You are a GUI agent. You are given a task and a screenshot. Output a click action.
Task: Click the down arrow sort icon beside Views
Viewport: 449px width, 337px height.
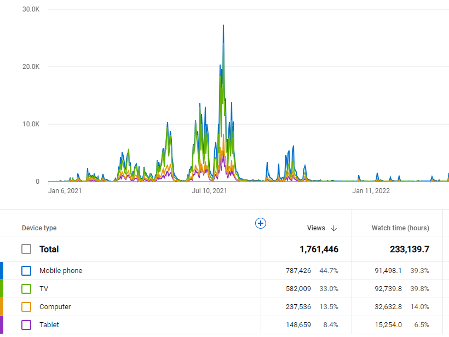[334, 228]
